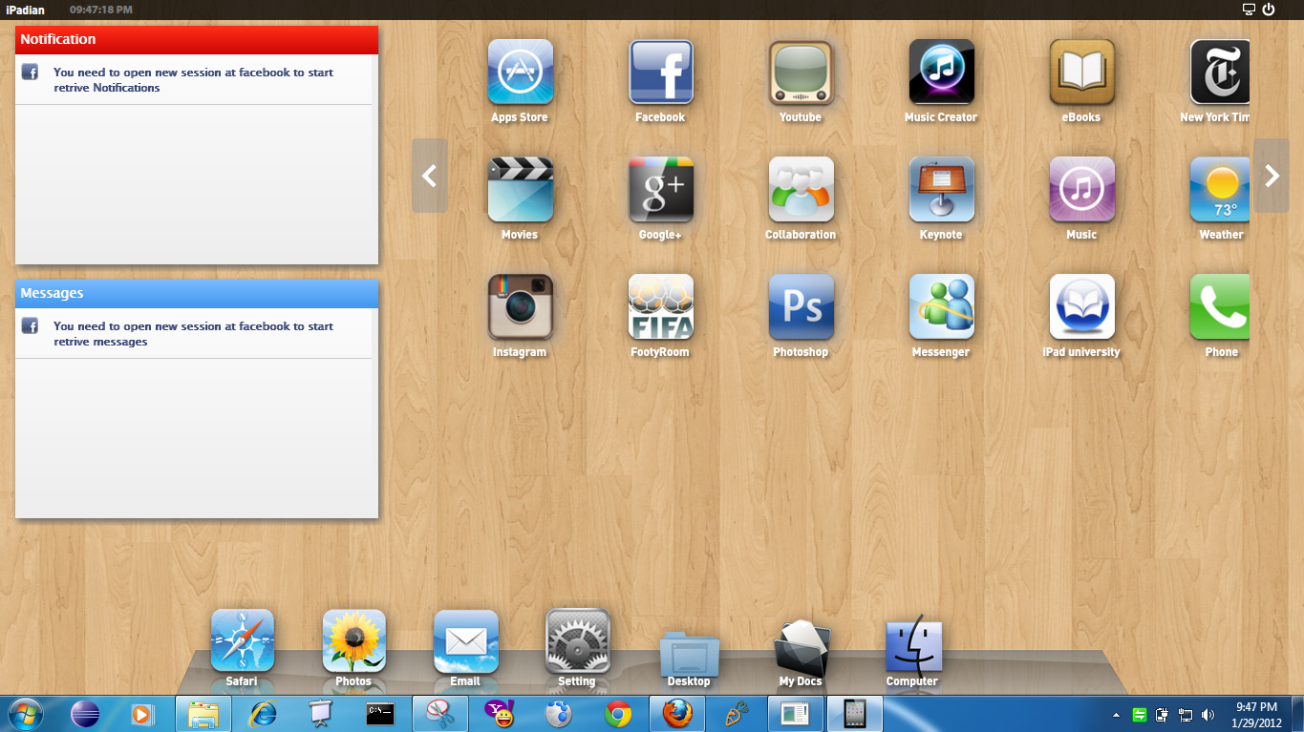Open the Youtube app
Image resolution: width=1304 pixels, height=732 pixels.
coord(802,72)
